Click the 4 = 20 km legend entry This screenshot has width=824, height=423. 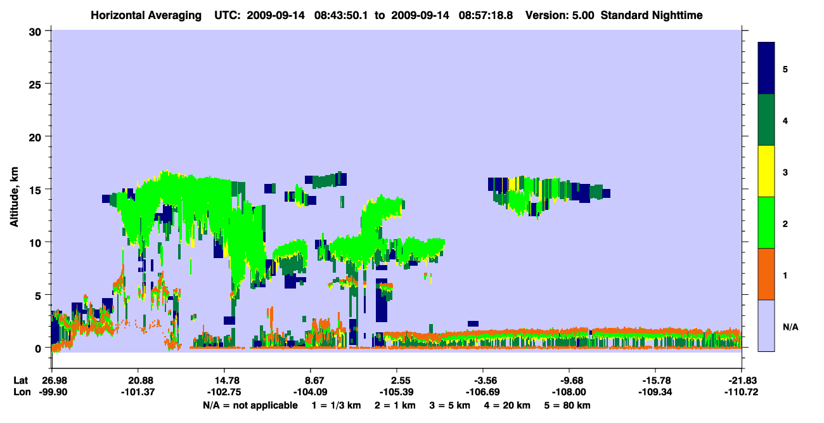click(x=508, y=405)
